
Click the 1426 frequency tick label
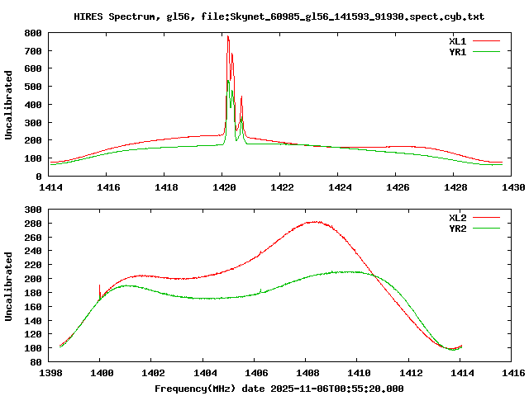398,187
